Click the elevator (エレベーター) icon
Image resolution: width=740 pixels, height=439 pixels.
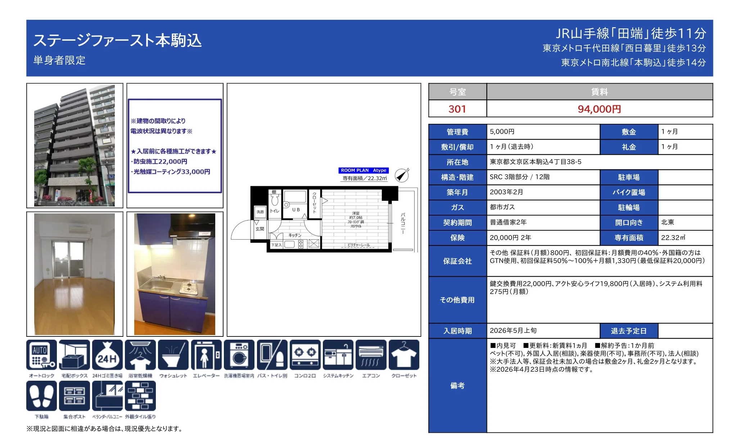(x=206, y=355)
